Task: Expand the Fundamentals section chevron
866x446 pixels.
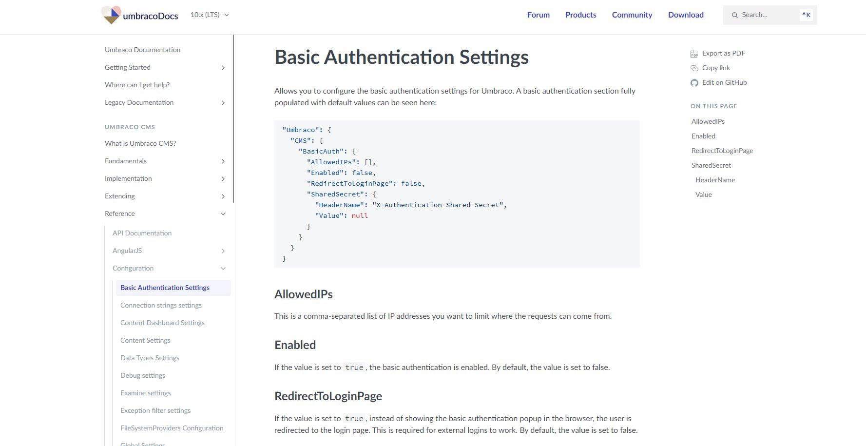Action: click(x=223, y=161)
